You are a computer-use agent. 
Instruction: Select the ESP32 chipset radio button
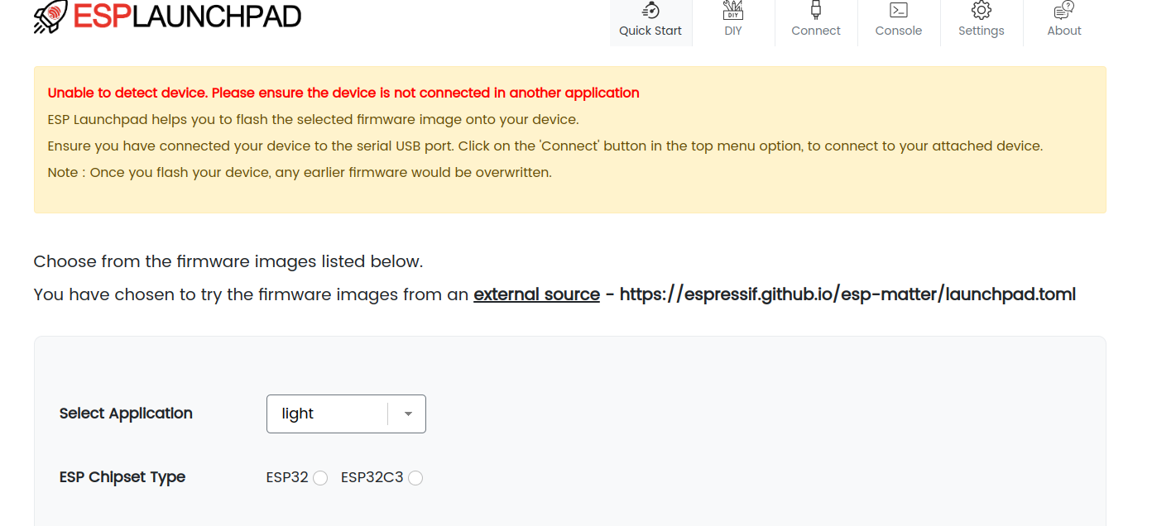320,477
